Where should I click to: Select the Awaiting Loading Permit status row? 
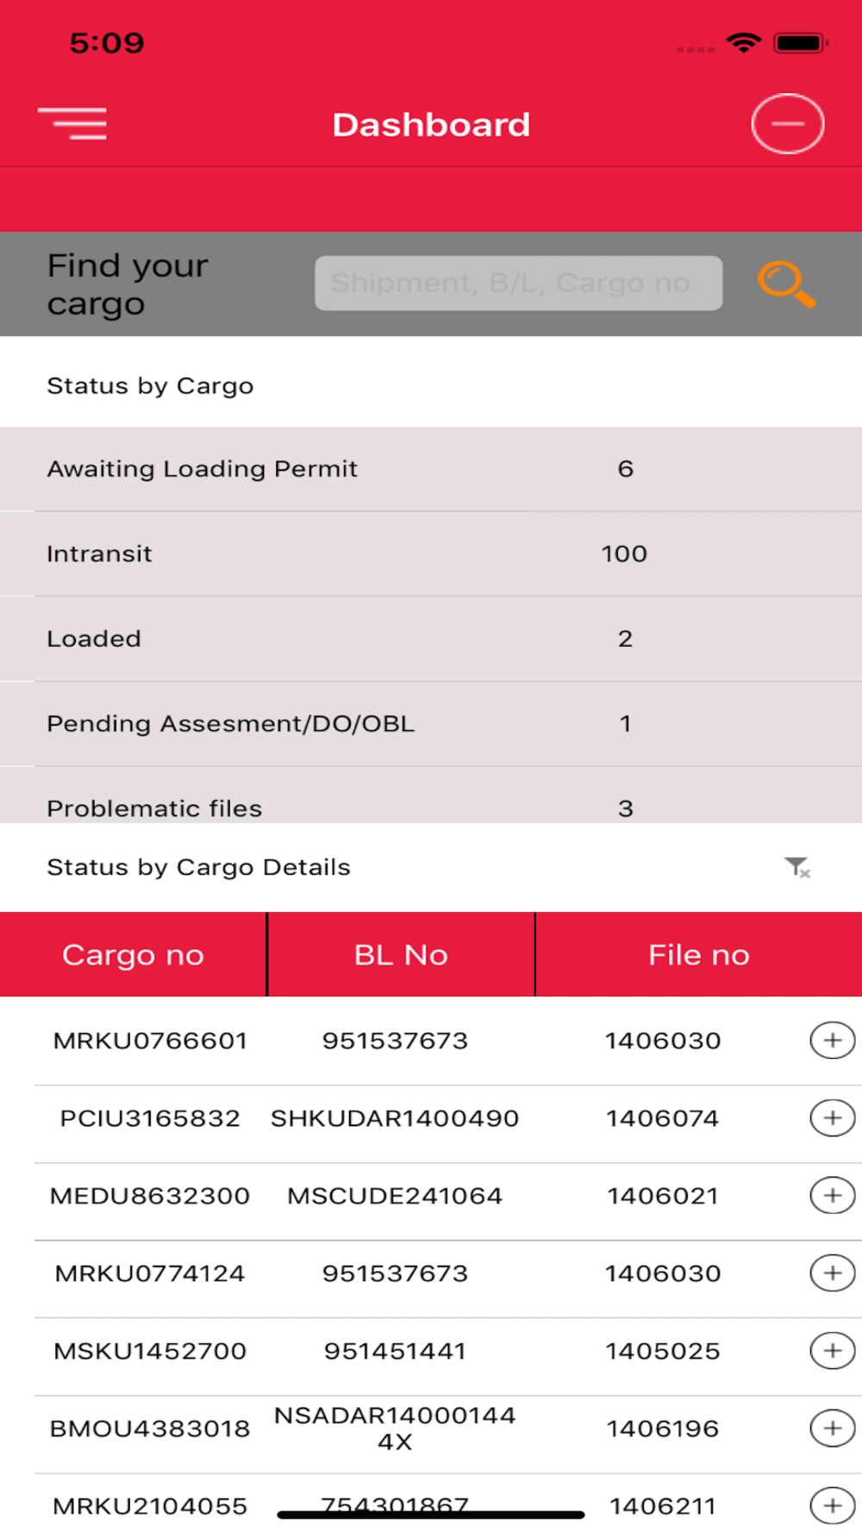(431, 469)
